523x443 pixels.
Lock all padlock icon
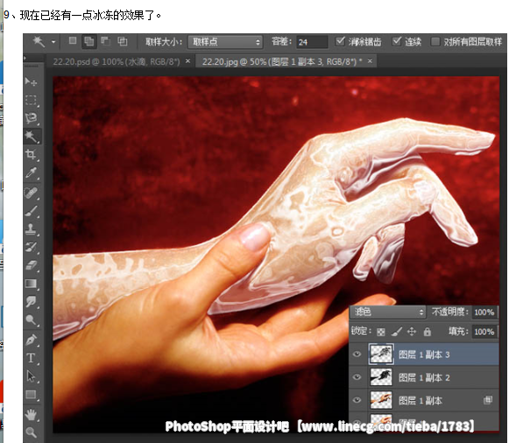pos(427,332)
